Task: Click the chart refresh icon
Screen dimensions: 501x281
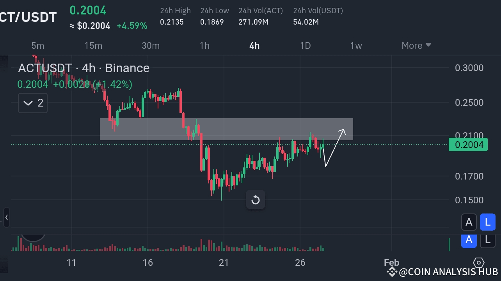Action: click(256, 199)
